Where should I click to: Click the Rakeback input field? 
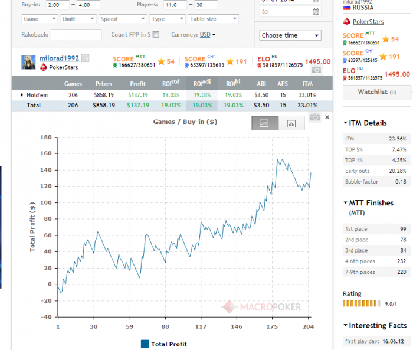point(76,34)
